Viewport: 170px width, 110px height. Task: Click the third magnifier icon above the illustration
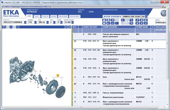point(11,27)
